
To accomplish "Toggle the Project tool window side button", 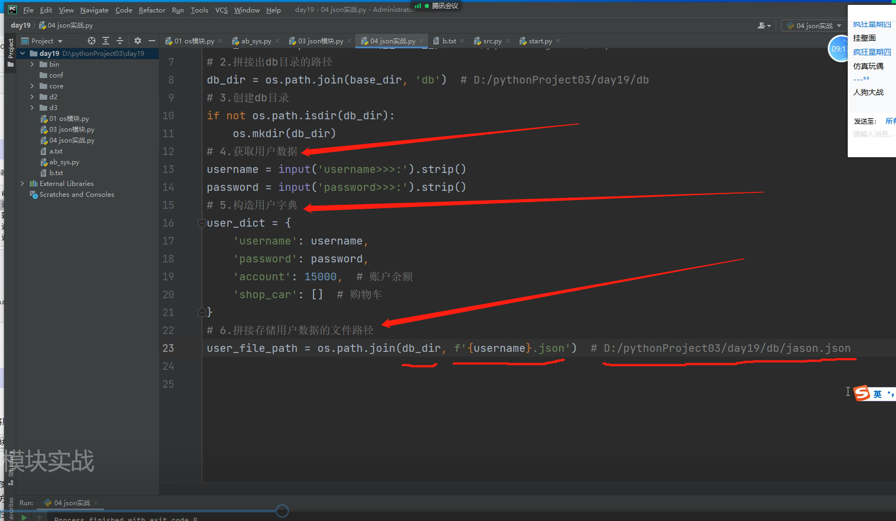I will (x=10, y=52).
